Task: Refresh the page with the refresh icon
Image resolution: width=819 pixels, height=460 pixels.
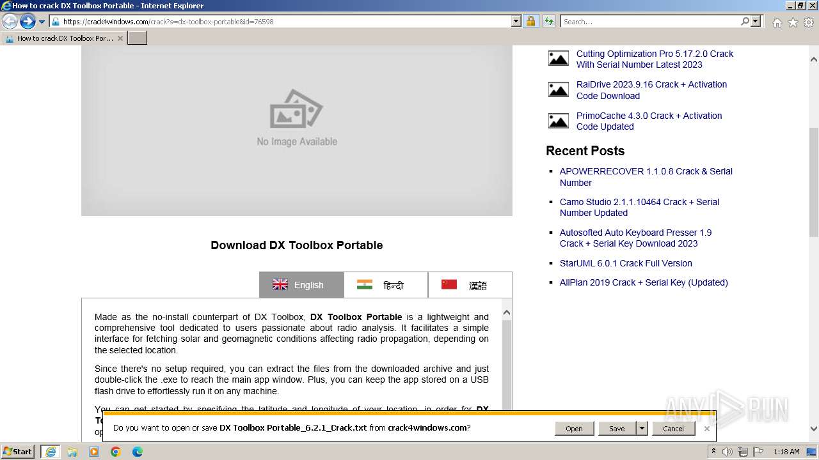Action: 548,22
